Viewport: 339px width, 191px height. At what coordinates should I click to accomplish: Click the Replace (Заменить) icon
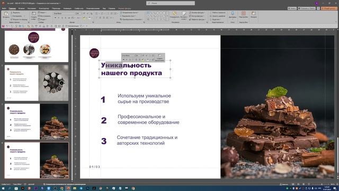click(211, 16)
